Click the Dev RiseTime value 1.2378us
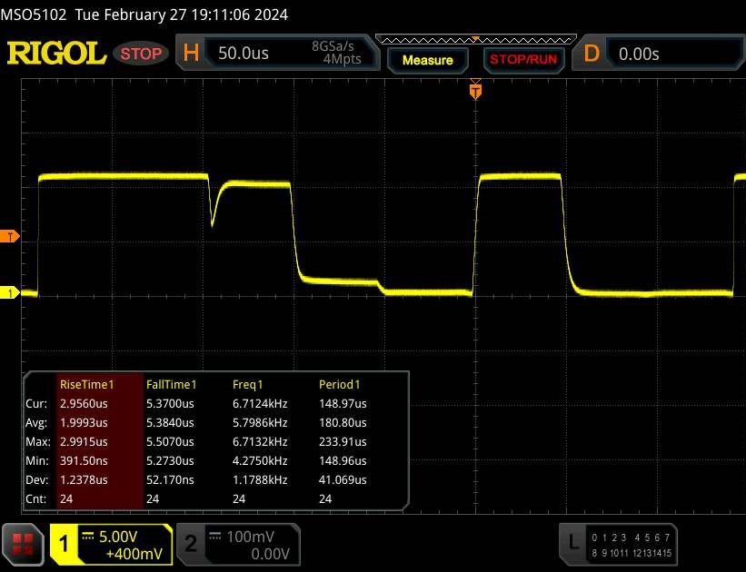 coord(84,479)
